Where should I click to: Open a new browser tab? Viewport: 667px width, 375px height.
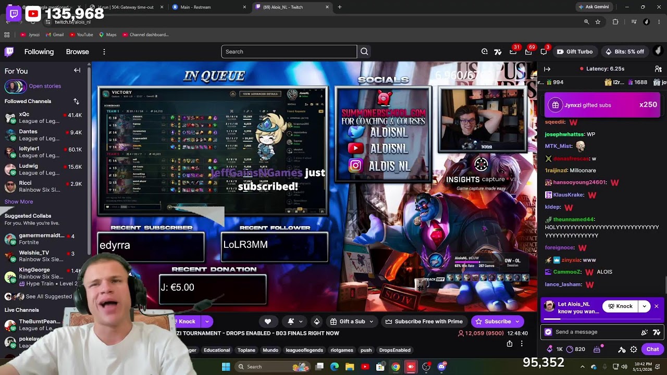point(340,7)
